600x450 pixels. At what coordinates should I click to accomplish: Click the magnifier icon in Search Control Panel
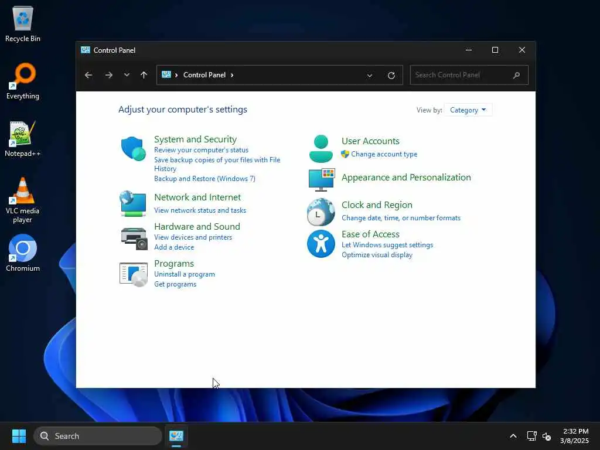[x=516, y=75]
